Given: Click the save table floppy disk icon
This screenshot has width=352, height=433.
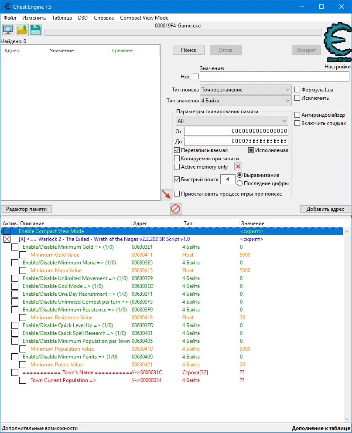Looking at the screenshot, I should 36,30.
